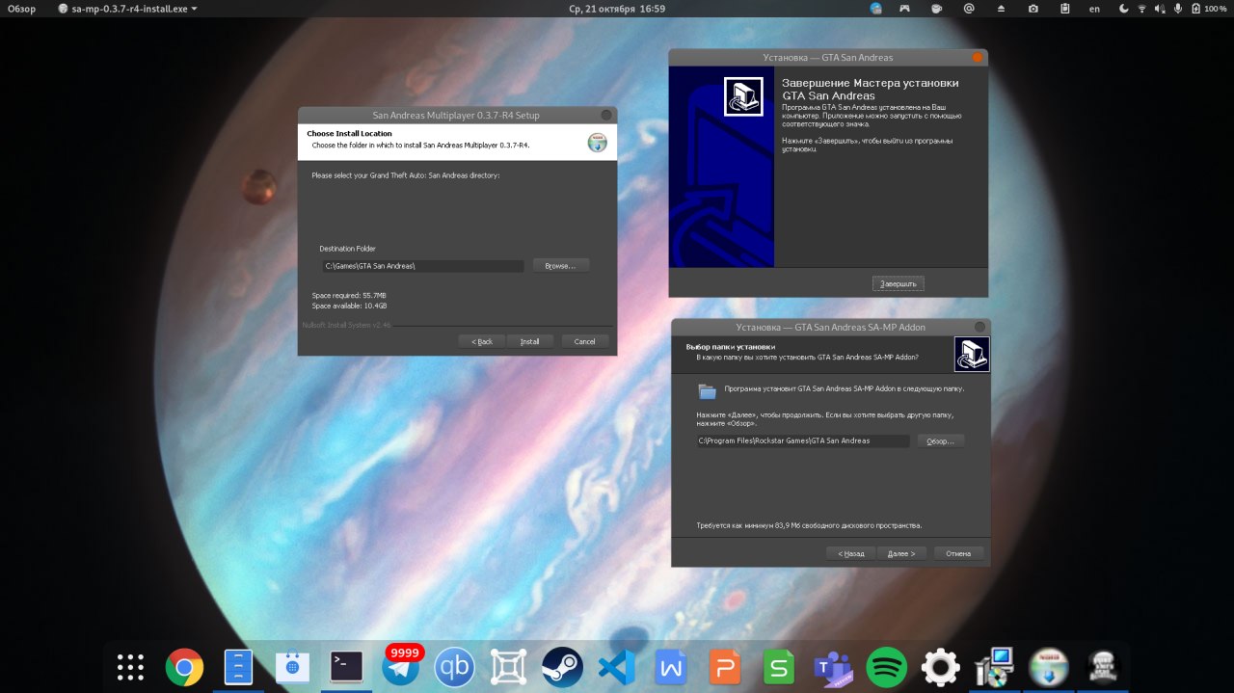Open the Обзор activities overview

tap(21, 8)
